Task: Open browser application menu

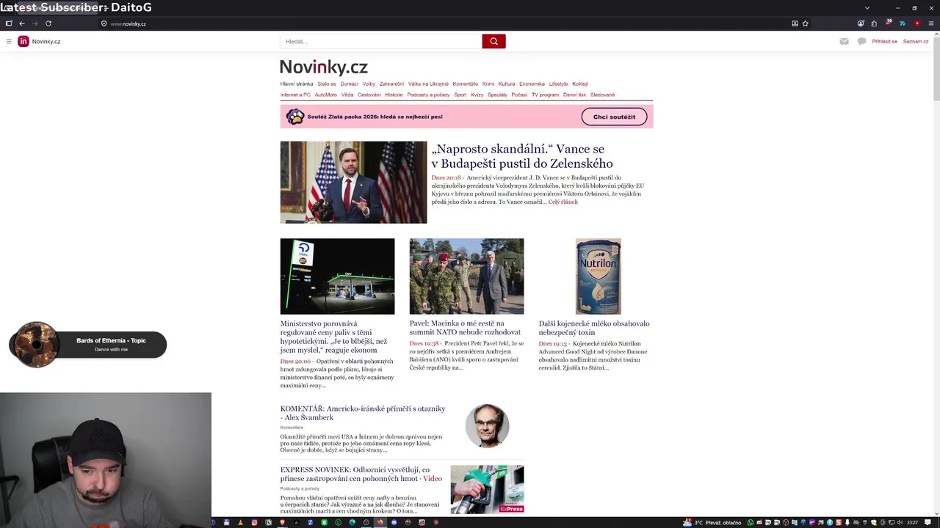Action: tap(930, 23)
